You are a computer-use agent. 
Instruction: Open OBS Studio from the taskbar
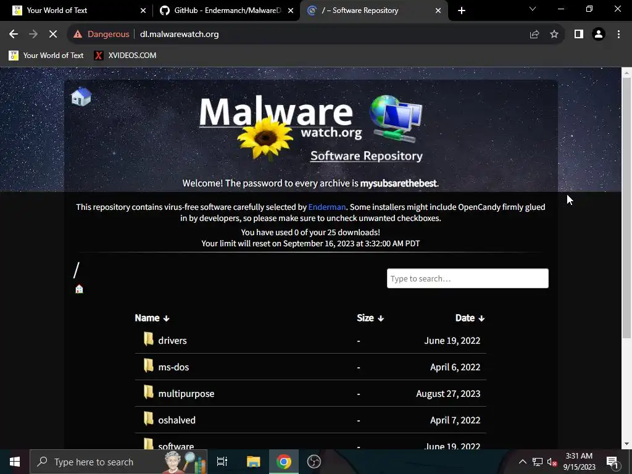pos(314,462)
